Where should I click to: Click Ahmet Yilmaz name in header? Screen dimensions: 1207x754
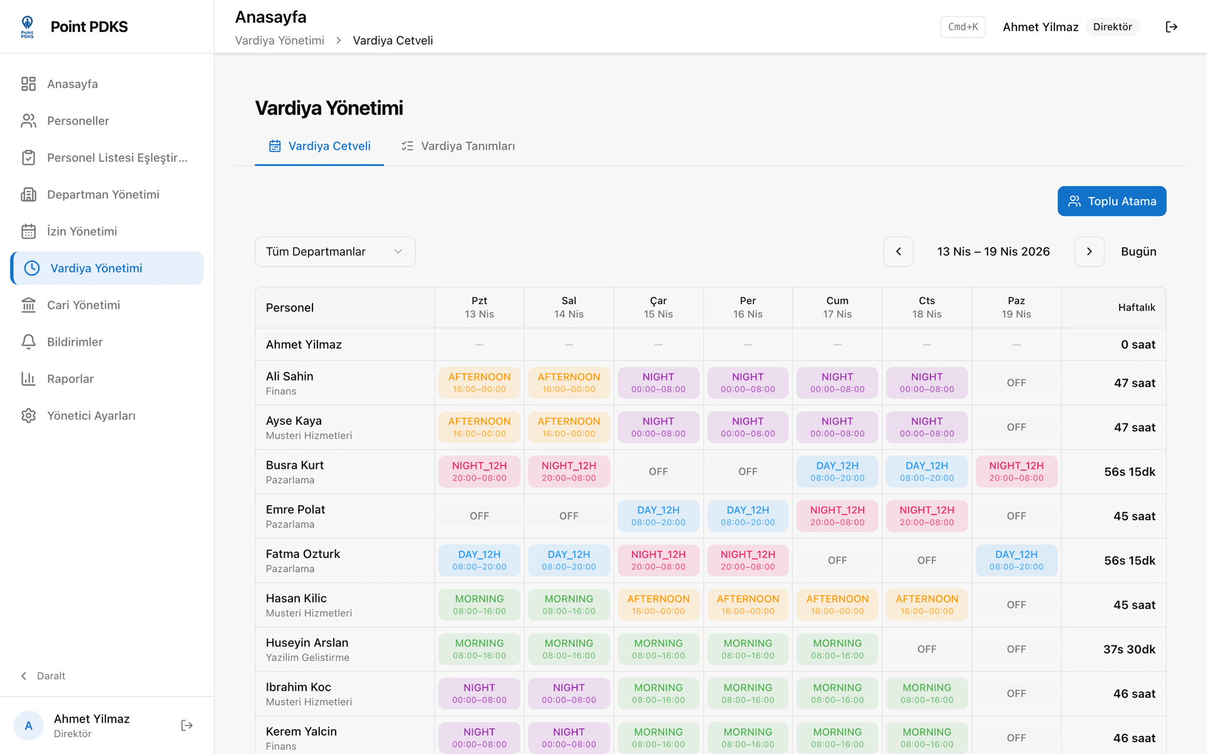pyautogui.click(x=1040, y=27)
